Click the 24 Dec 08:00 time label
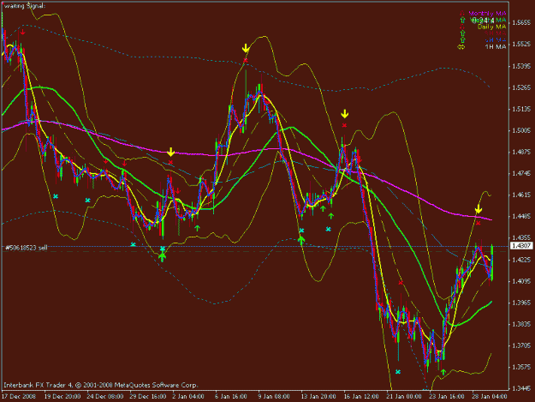Image resolution: width=535 pixels, height=402 pixels. (105, 397)
